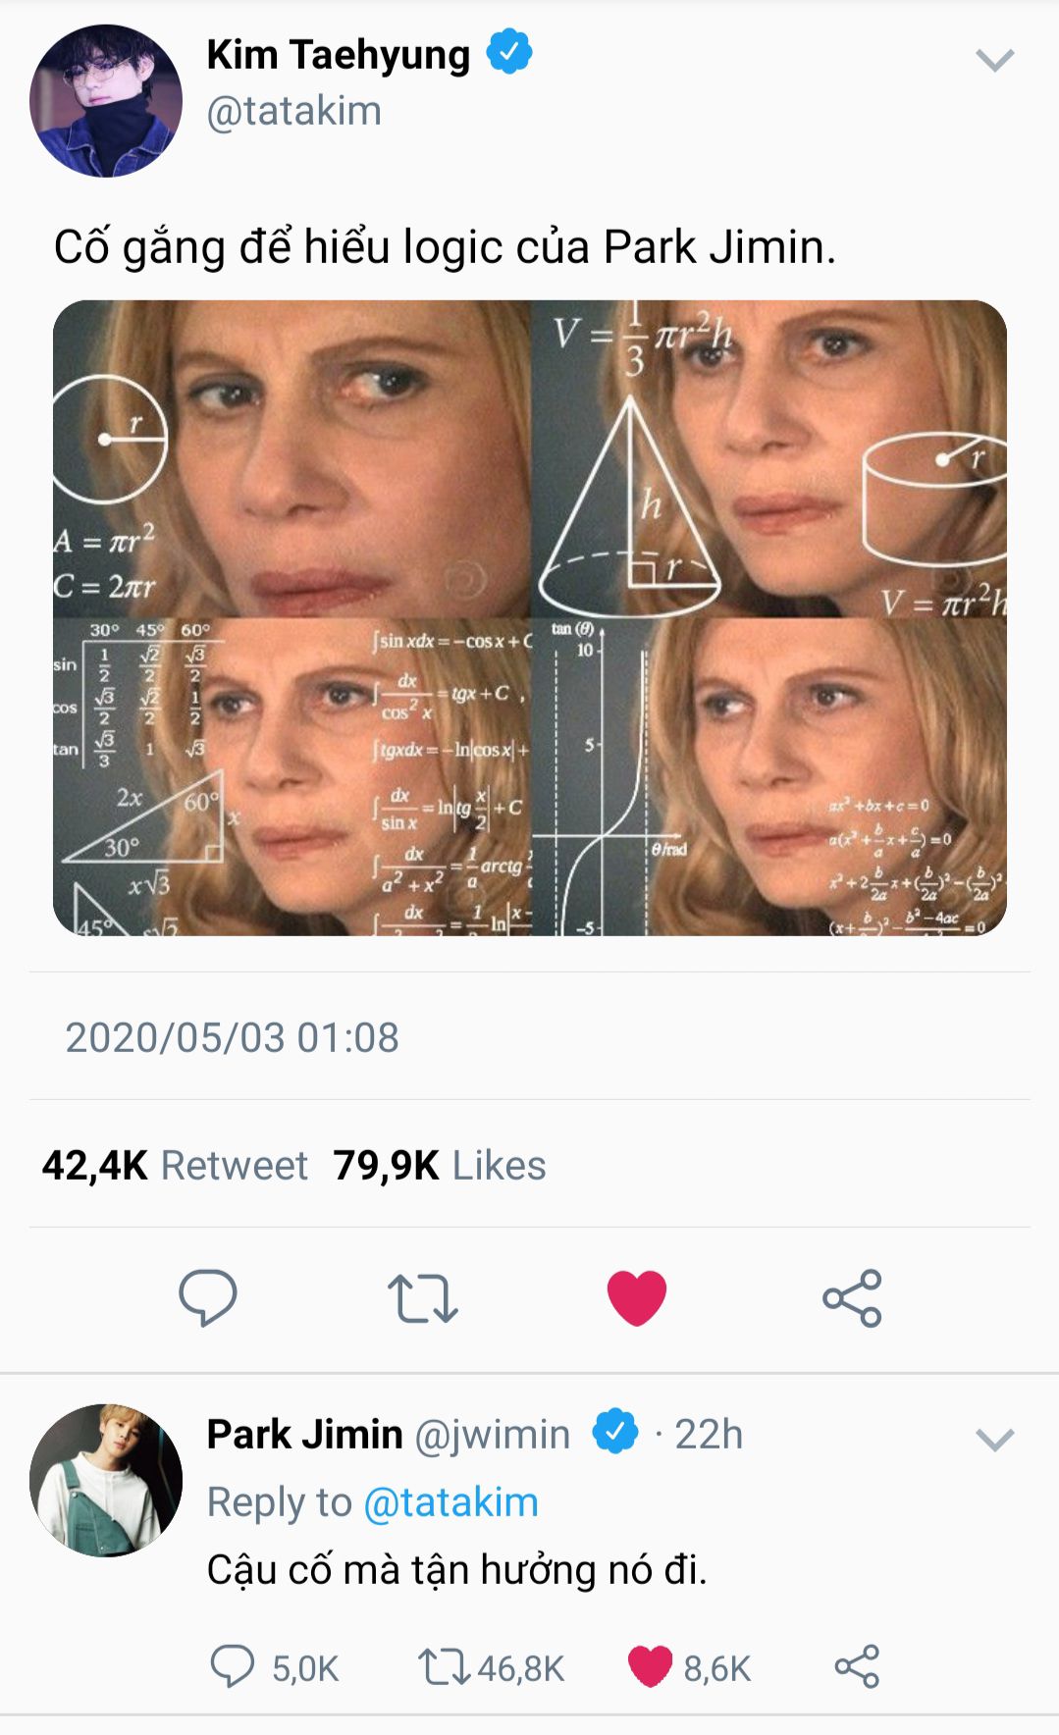This screenshot has width=1059, height=1735.
Task: Open the confused math lady meme image
Action: 530,617
